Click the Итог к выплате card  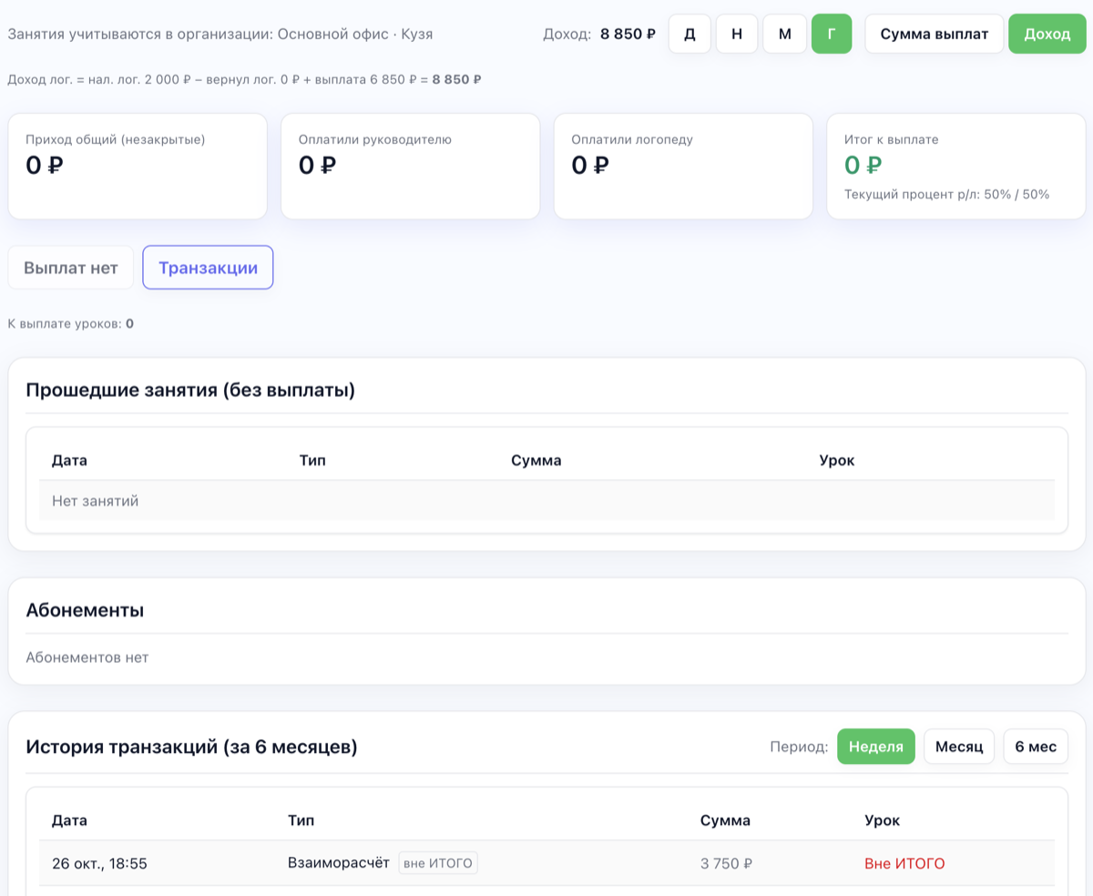(955, 166)
